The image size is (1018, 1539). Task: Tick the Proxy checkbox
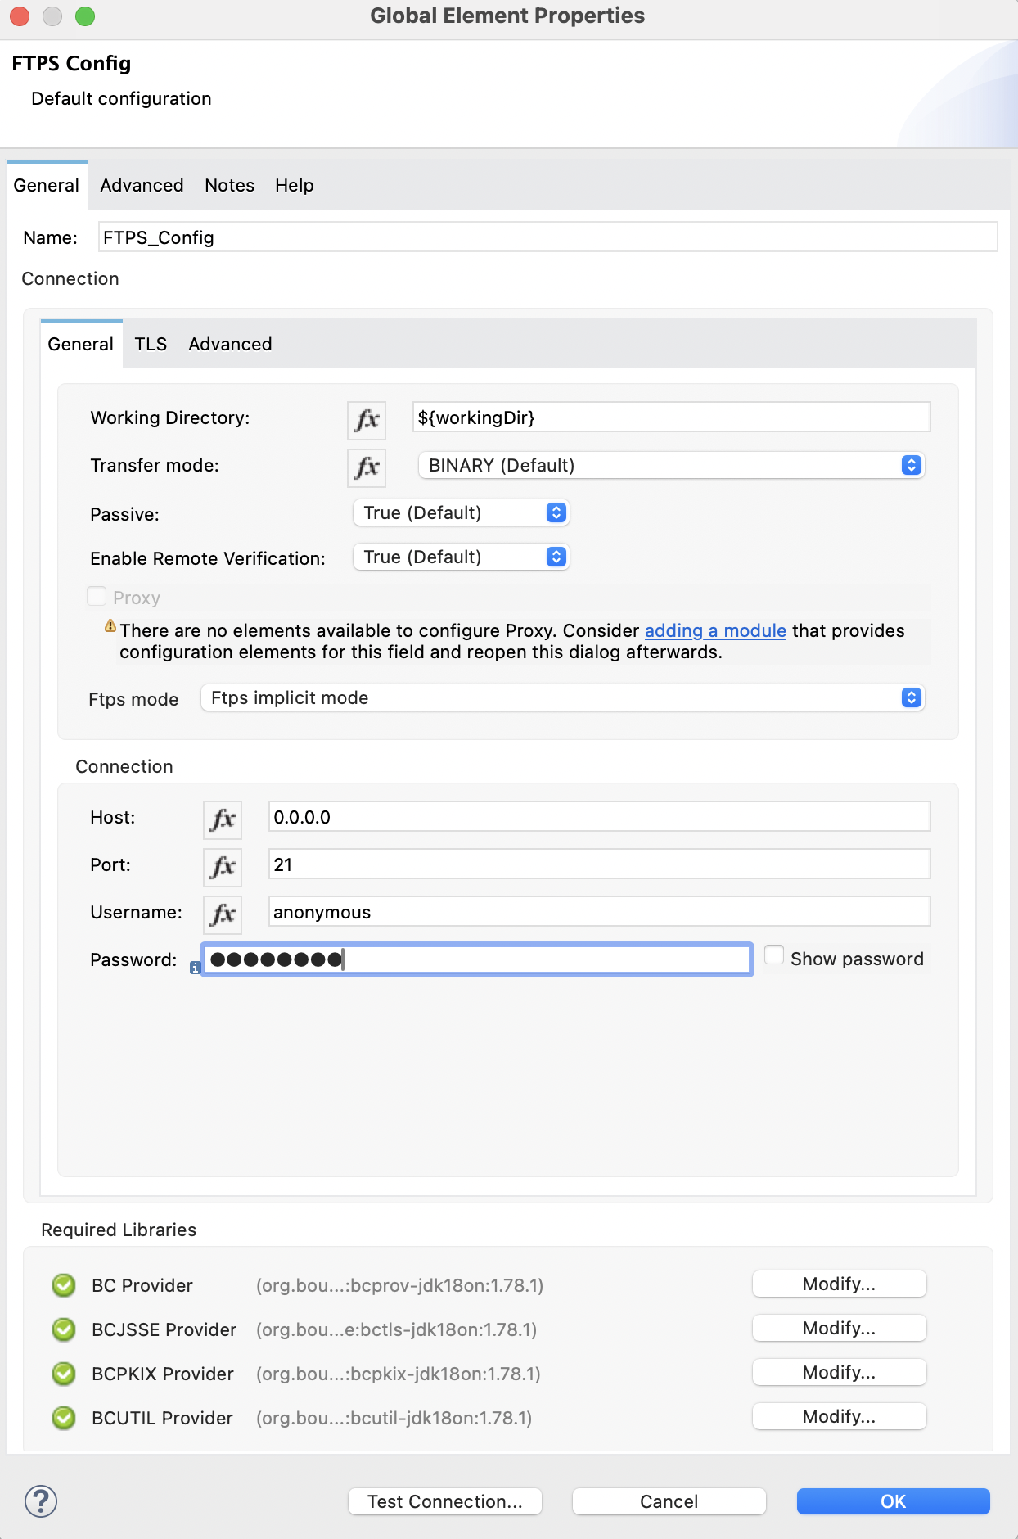click(97, 597)
